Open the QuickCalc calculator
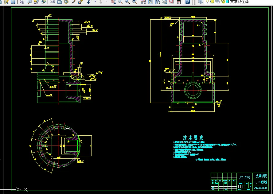273x194 pixels. 179,2
